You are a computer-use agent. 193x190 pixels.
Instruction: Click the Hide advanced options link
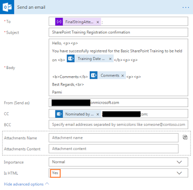coord(24,184)
